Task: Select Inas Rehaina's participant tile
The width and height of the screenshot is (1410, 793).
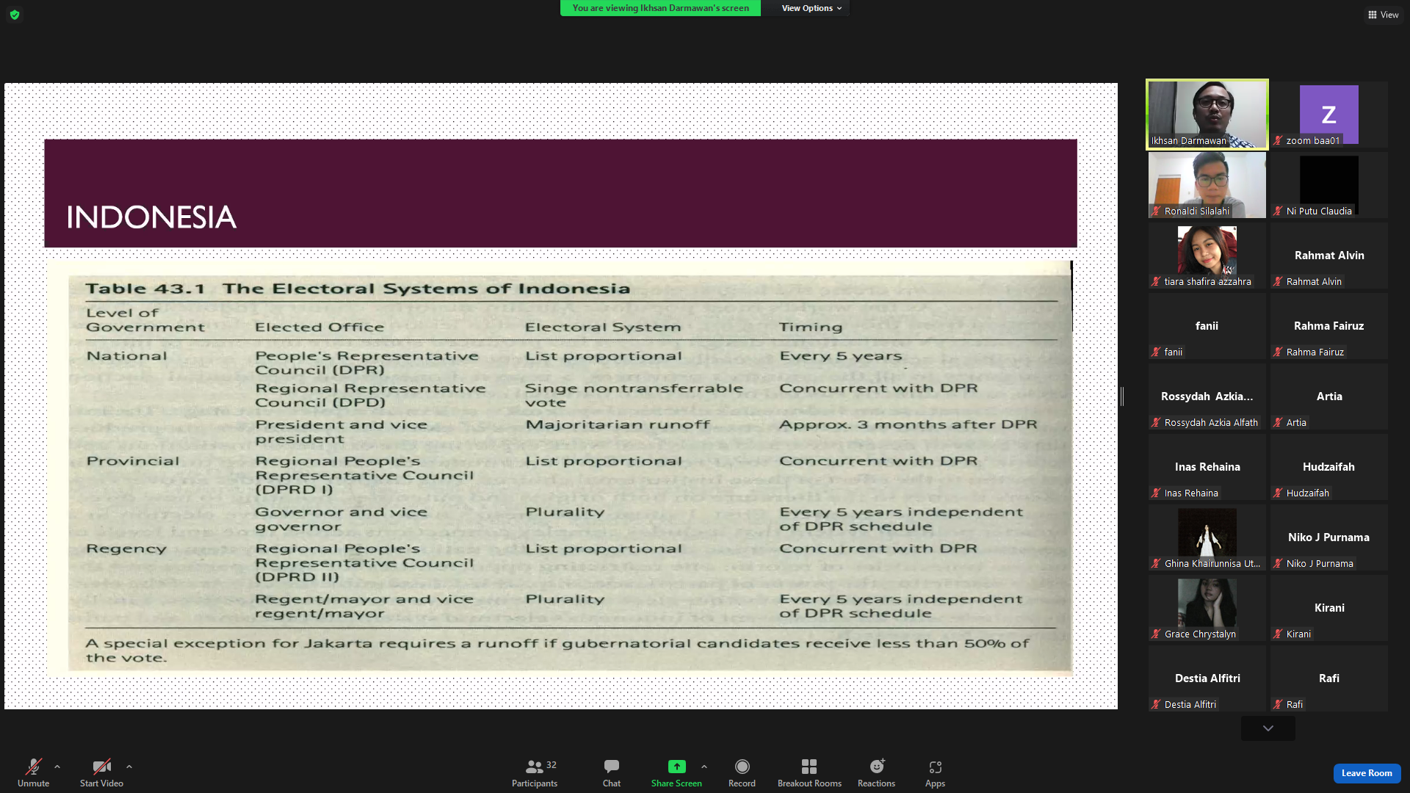Action: tap(1207, 467)
